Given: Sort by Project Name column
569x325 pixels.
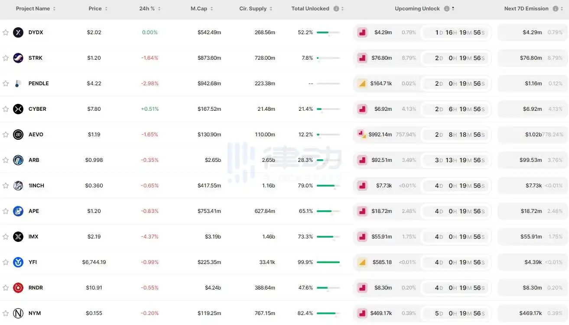Looking at the screenshot, I should point(36,9).
